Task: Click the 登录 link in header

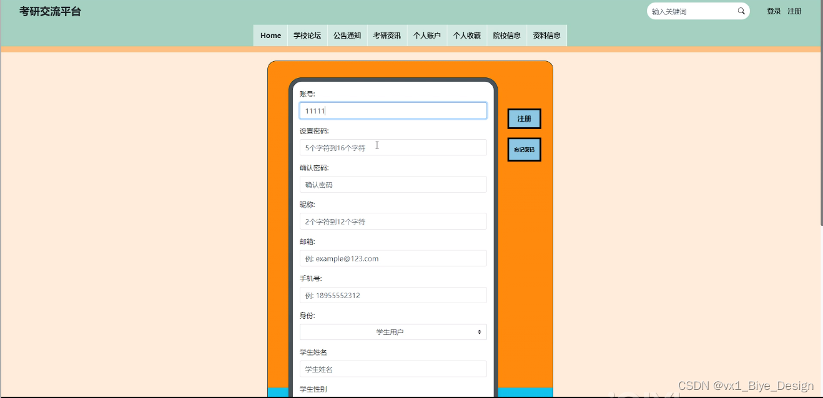Action: coord(774,11)
